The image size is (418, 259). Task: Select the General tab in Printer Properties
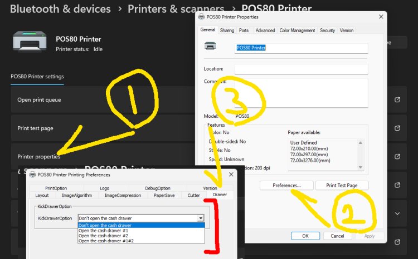point(208,29)
